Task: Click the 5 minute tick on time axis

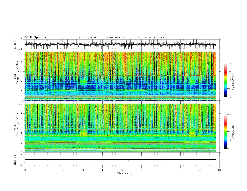Action: tap(122, 170)
